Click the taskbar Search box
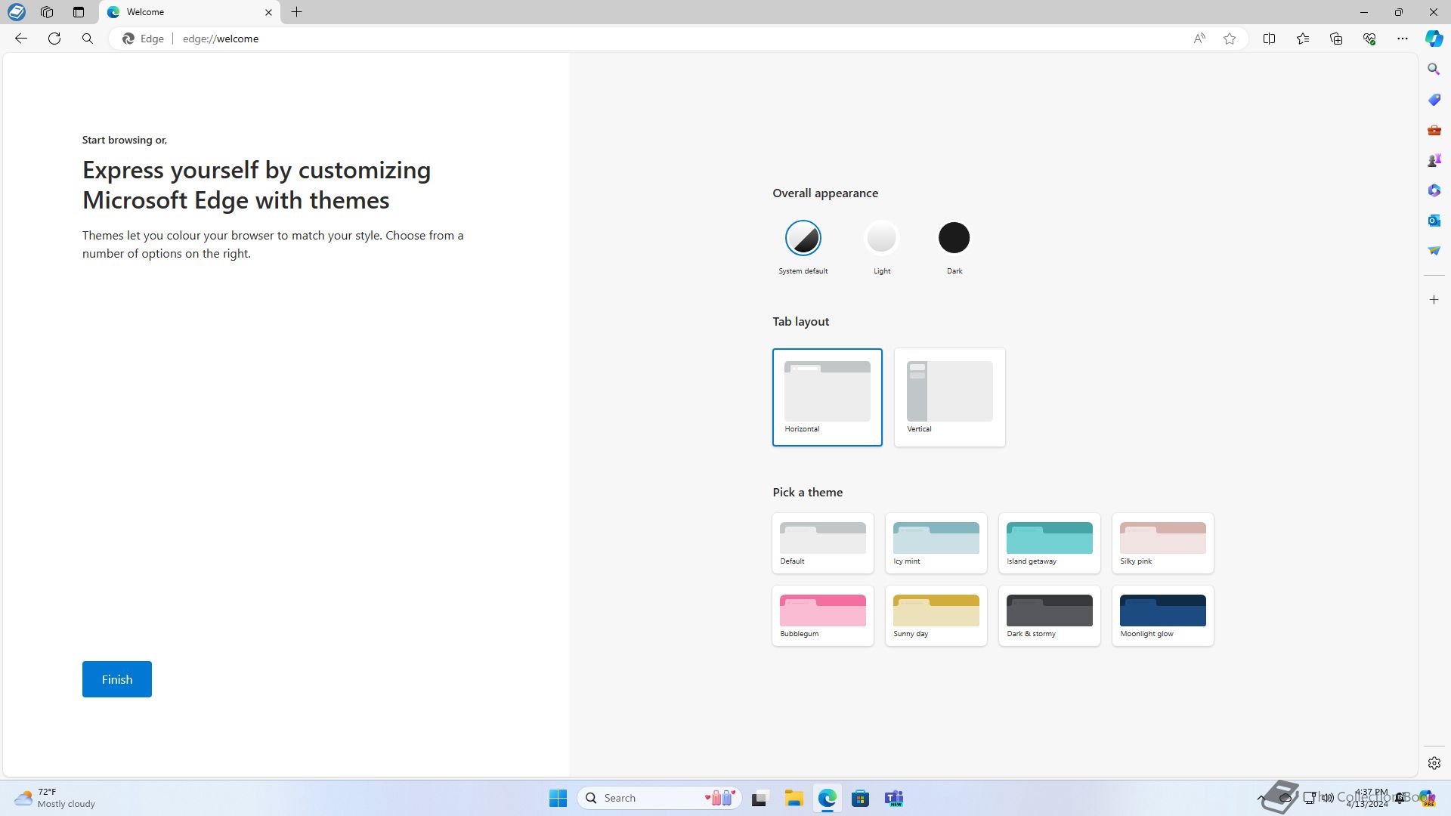The image size is (1451, 816). (659, 798)
